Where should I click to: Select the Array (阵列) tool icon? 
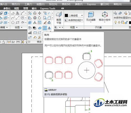pos(45,28)
